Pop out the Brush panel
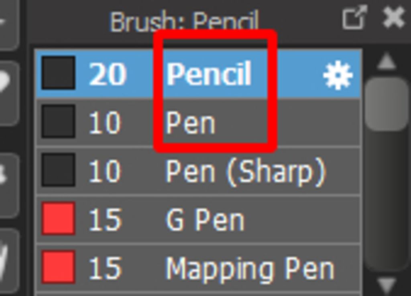 tap(354, 18)
